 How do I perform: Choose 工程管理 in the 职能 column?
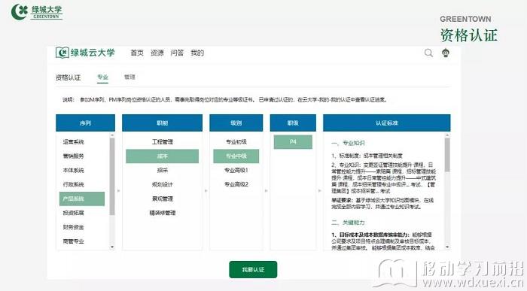[x=163, y=142]
